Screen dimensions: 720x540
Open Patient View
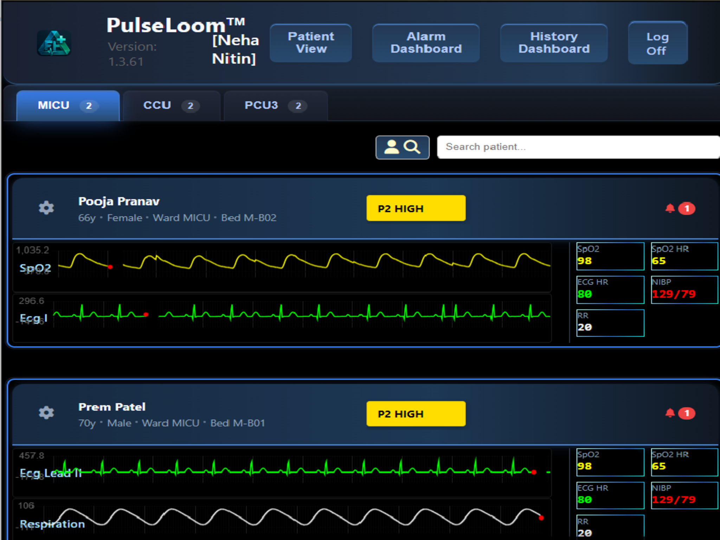[310, 43]
